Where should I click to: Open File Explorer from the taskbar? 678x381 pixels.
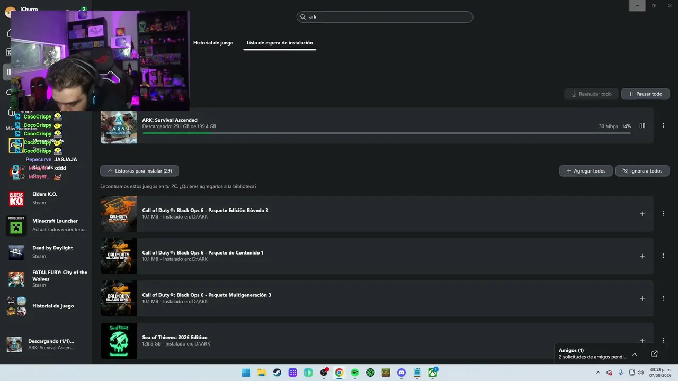click(x=262, y=373)
